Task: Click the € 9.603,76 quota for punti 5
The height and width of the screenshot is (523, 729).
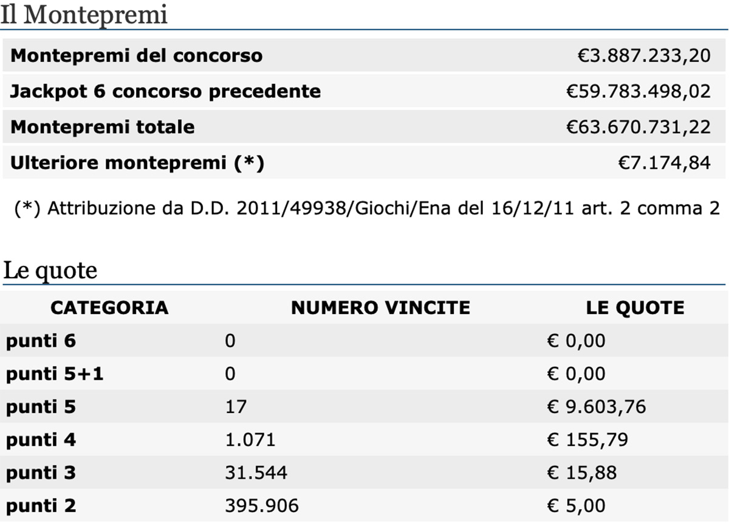Action: tap(596, 406)
